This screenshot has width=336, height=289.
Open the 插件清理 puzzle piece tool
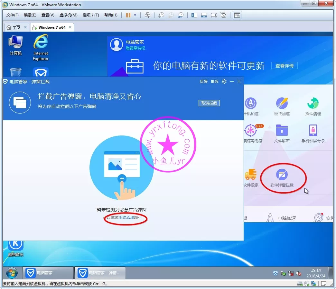coord(313,106)
